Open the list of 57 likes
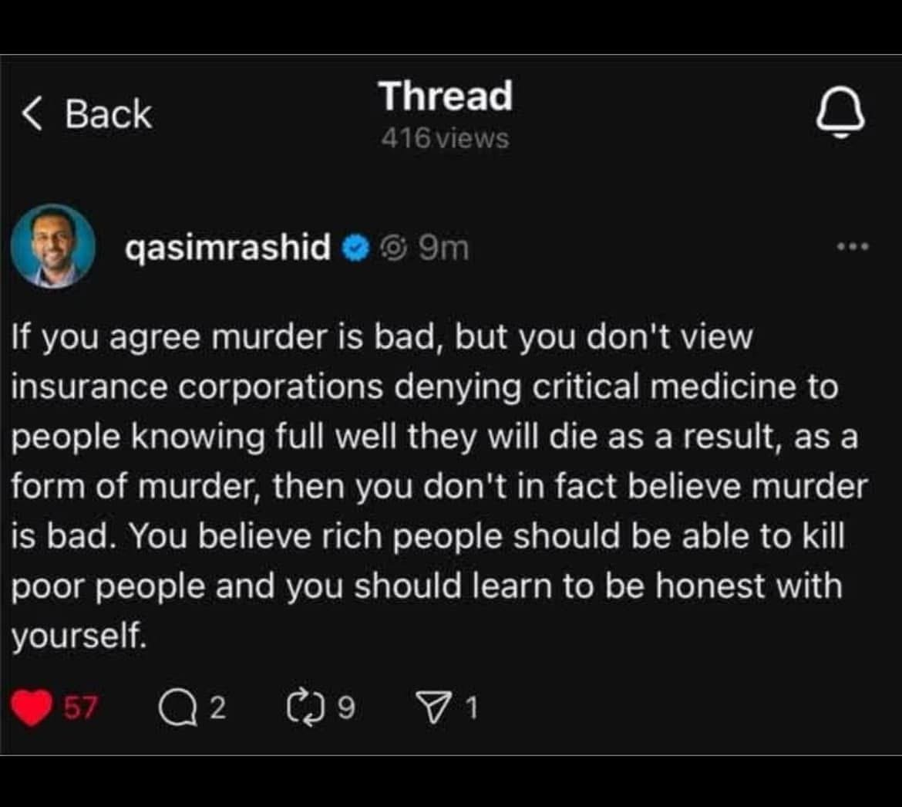The image size is (902, 807). (80, 708)
